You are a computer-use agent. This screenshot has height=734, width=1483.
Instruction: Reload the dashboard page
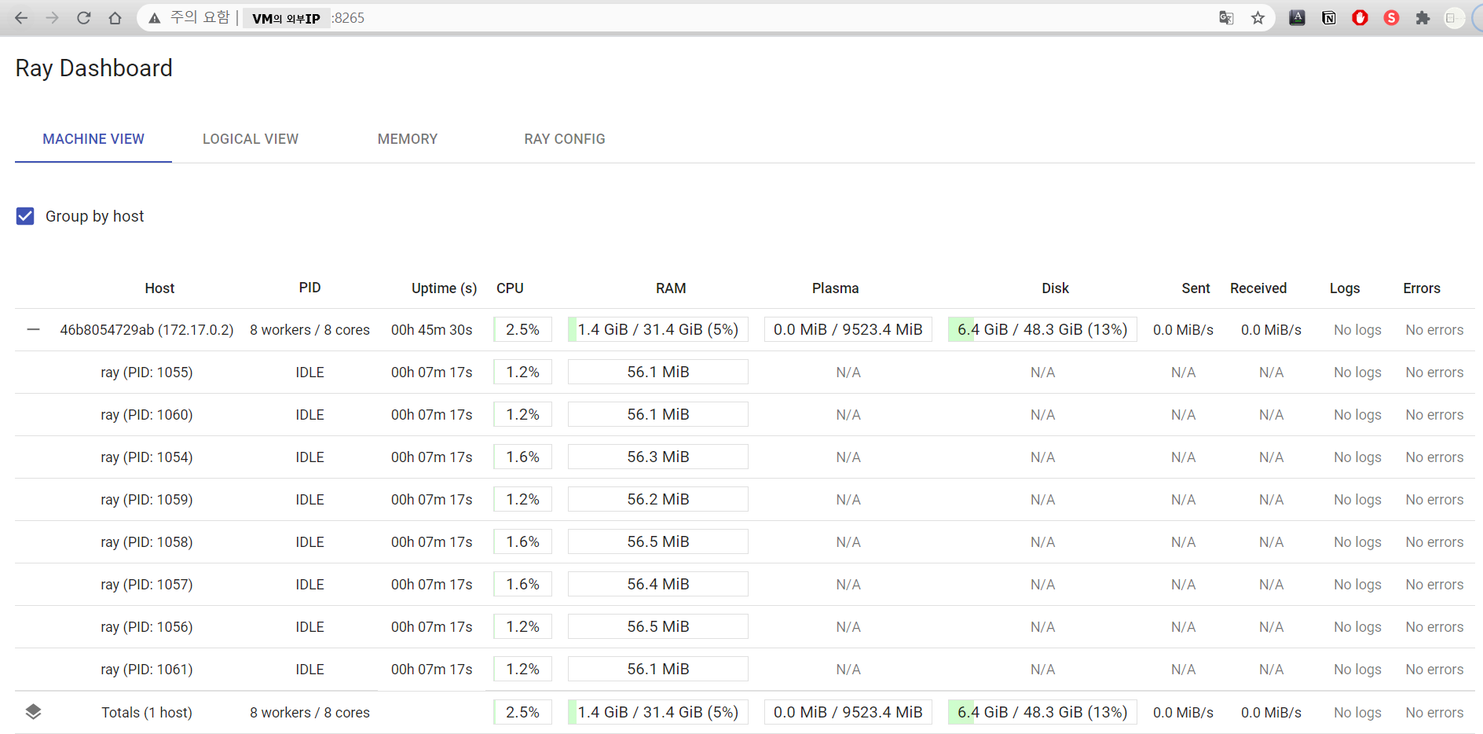83,18
